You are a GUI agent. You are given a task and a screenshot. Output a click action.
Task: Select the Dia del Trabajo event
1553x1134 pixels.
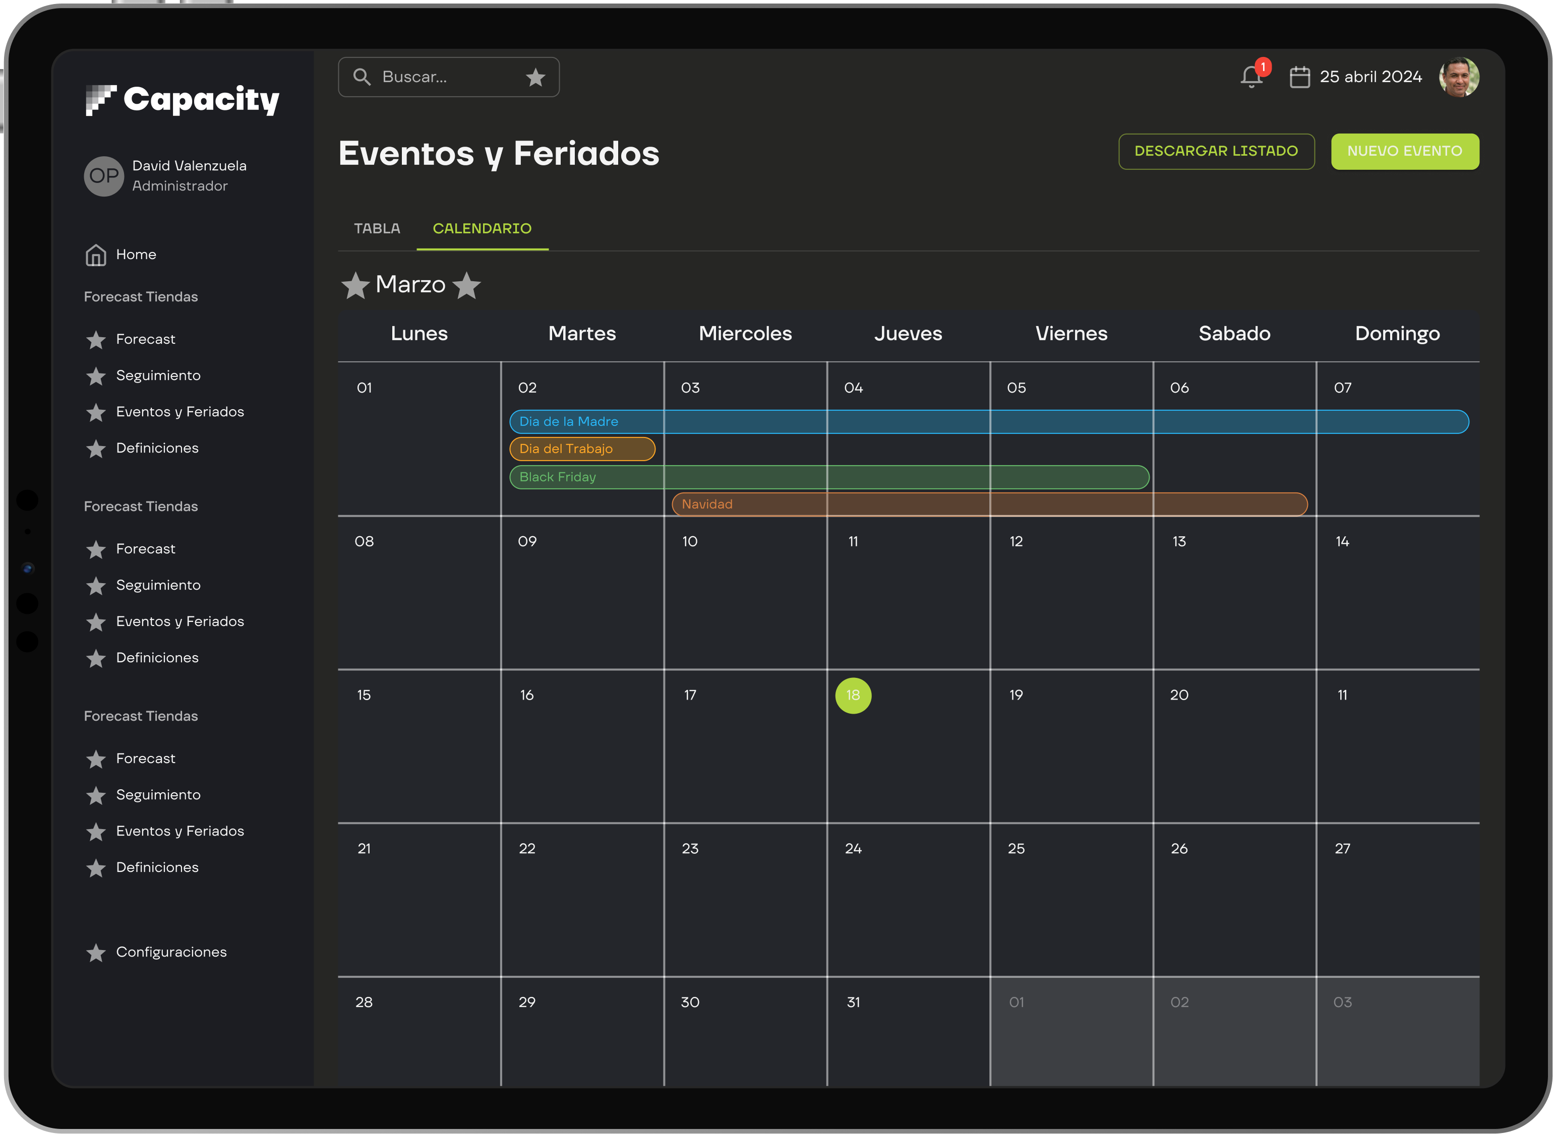point(582,449)
